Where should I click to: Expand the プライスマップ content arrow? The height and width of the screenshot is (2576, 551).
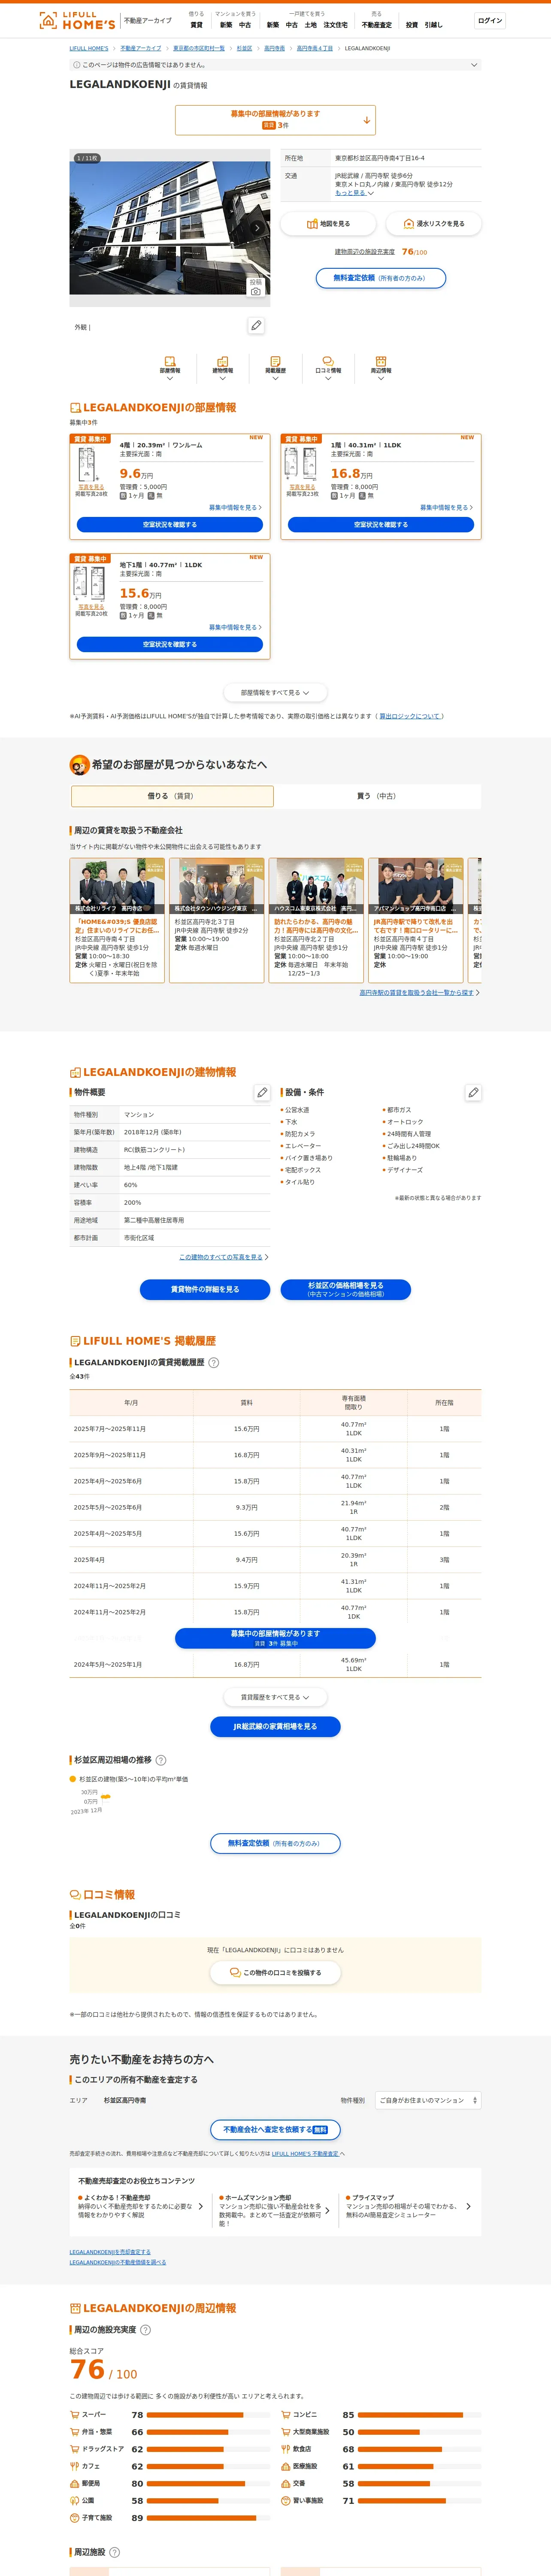click(x=468, y=2205)
